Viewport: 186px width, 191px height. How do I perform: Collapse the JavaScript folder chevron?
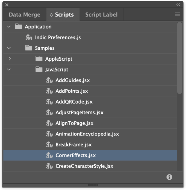[9, 69]
